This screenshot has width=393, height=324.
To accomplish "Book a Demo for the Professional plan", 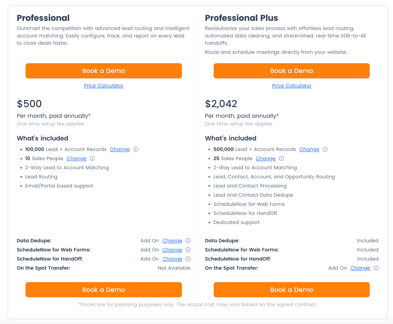I will pos(104,71).
